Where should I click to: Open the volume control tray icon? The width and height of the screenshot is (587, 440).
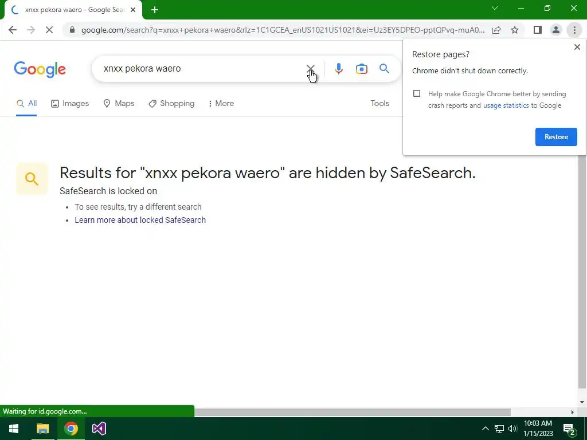tap(512, 429)
